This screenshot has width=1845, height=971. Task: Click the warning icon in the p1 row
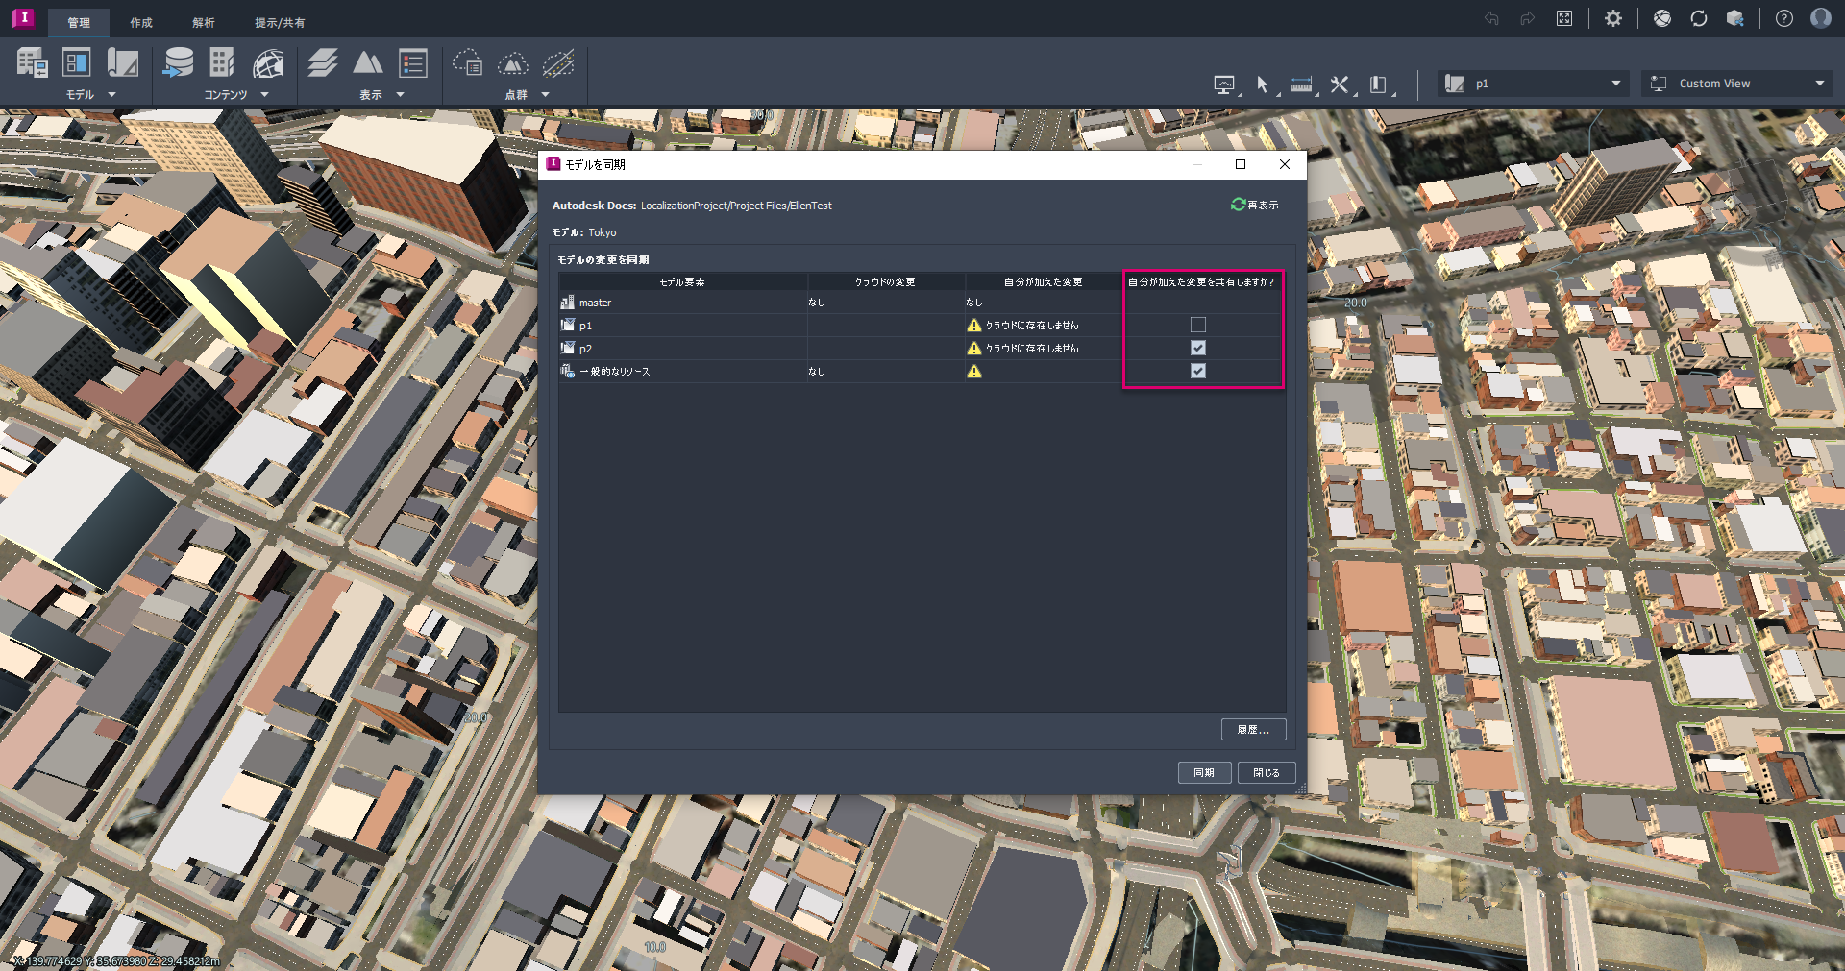974,325
